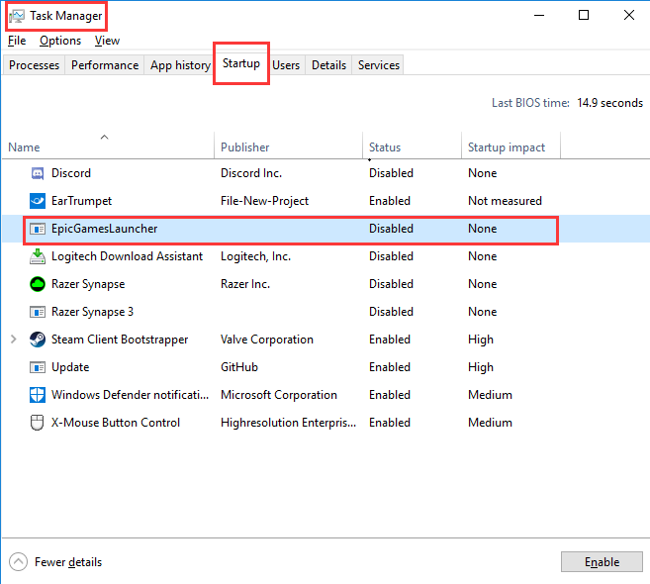Click the Enable button
Screen dimensions: 650x584
[x=602, y=562]
